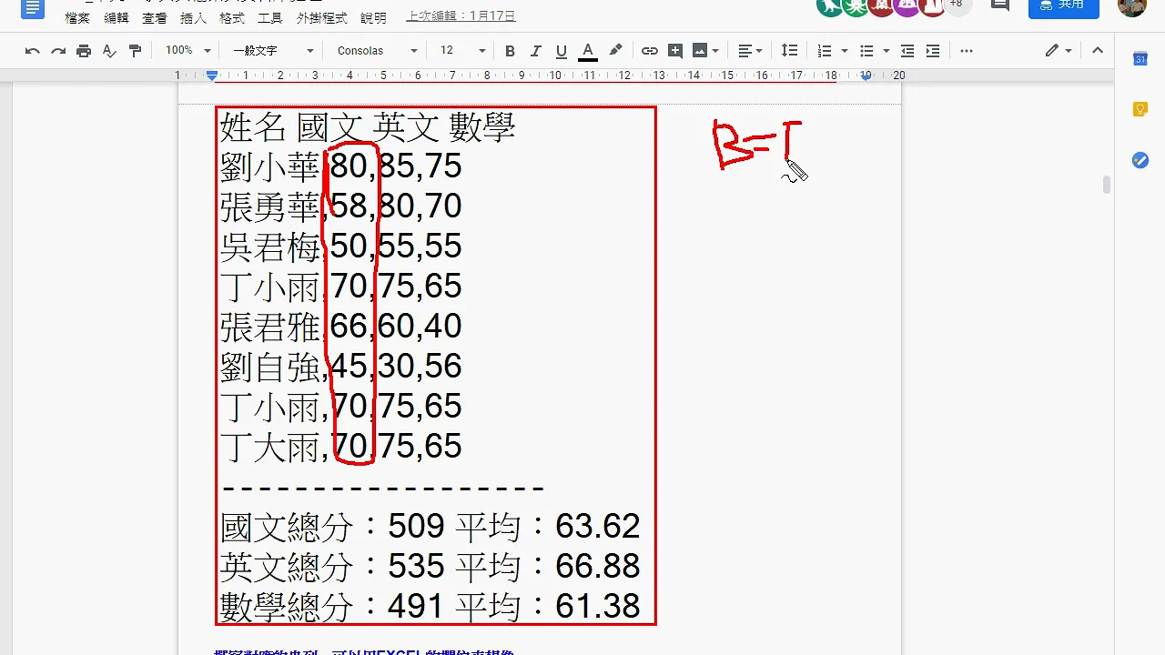
Task: Hide the menus with up chevron
Action: coord(1098,51)
